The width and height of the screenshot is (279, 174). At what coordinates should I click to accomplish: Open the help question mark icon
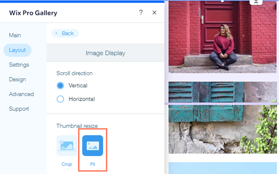point(141,12)
